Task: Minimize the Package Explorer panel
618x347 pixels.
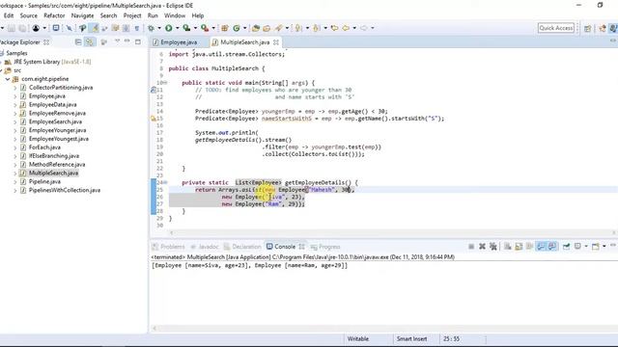Action: pos(127,41)
